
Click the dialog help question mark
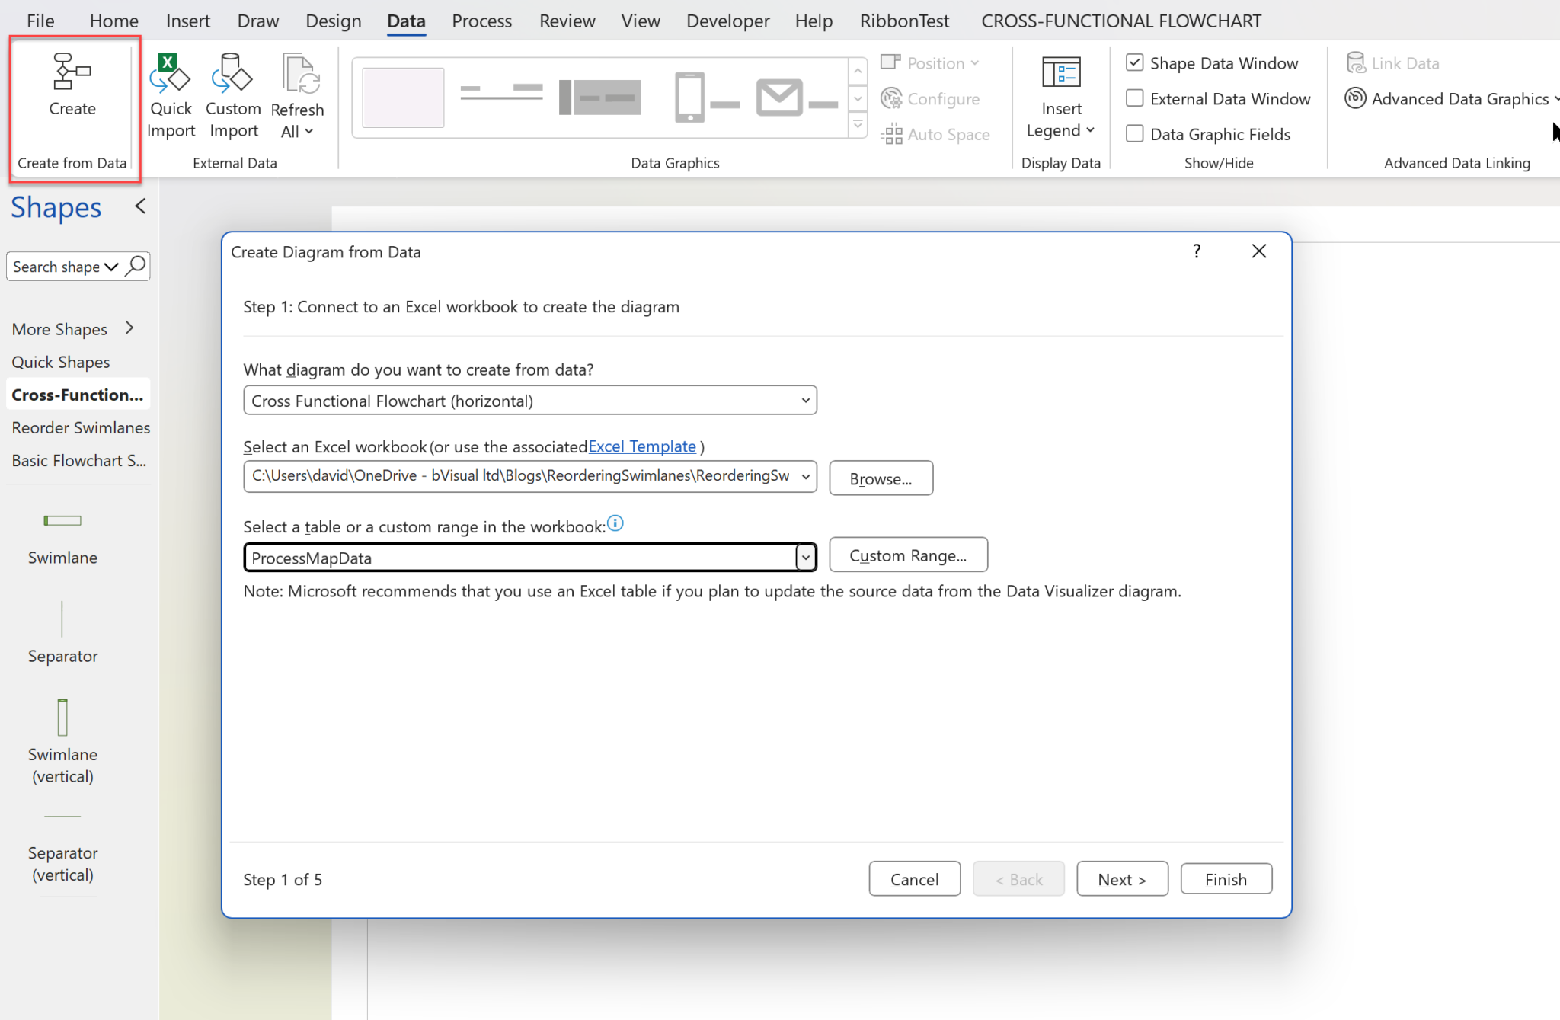[1197, 251]
